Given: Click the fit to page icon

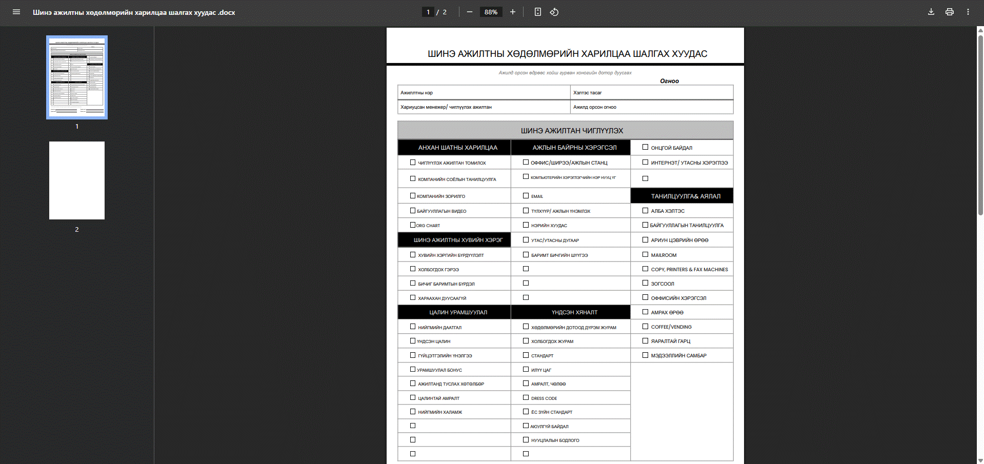Looking at the screenshot, I should coord(537,12).
